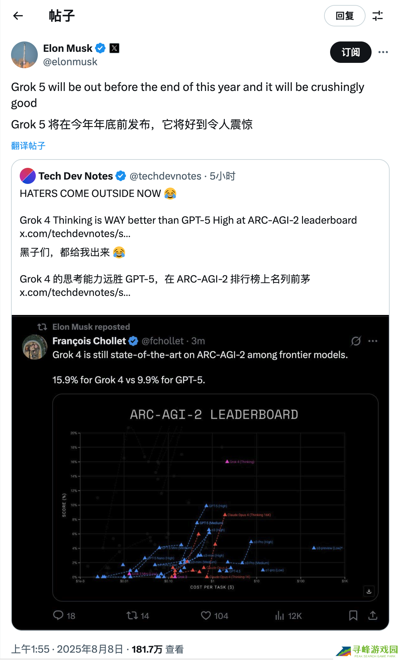Open Elon Musk's profile avatar

[x=24, y=55]
